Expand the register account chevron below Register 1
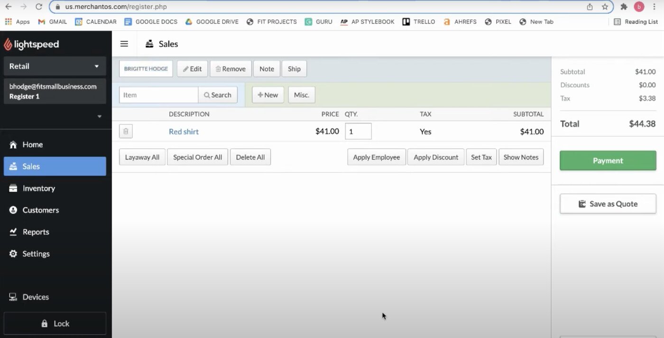 coord(99,116)
